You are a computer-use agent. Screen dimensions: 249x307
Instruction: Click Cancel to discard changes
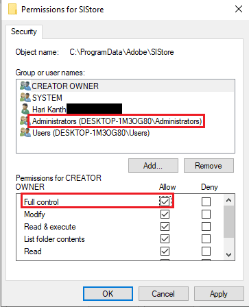click(163, 294)
